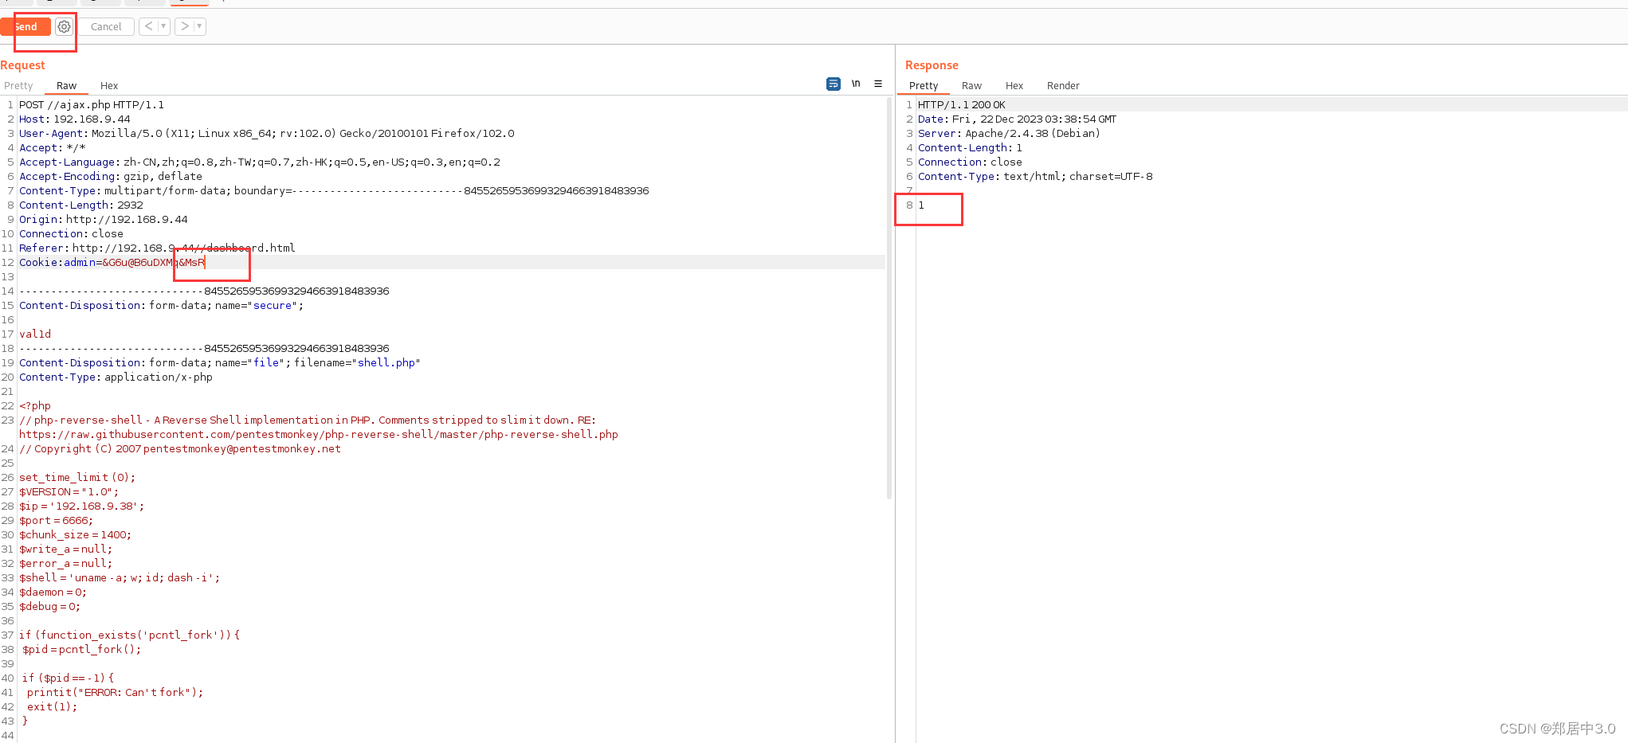Click the multipart/form-data Content-Type header
This screenshot has height=743, width=1628.
click(x=334, y=190)
